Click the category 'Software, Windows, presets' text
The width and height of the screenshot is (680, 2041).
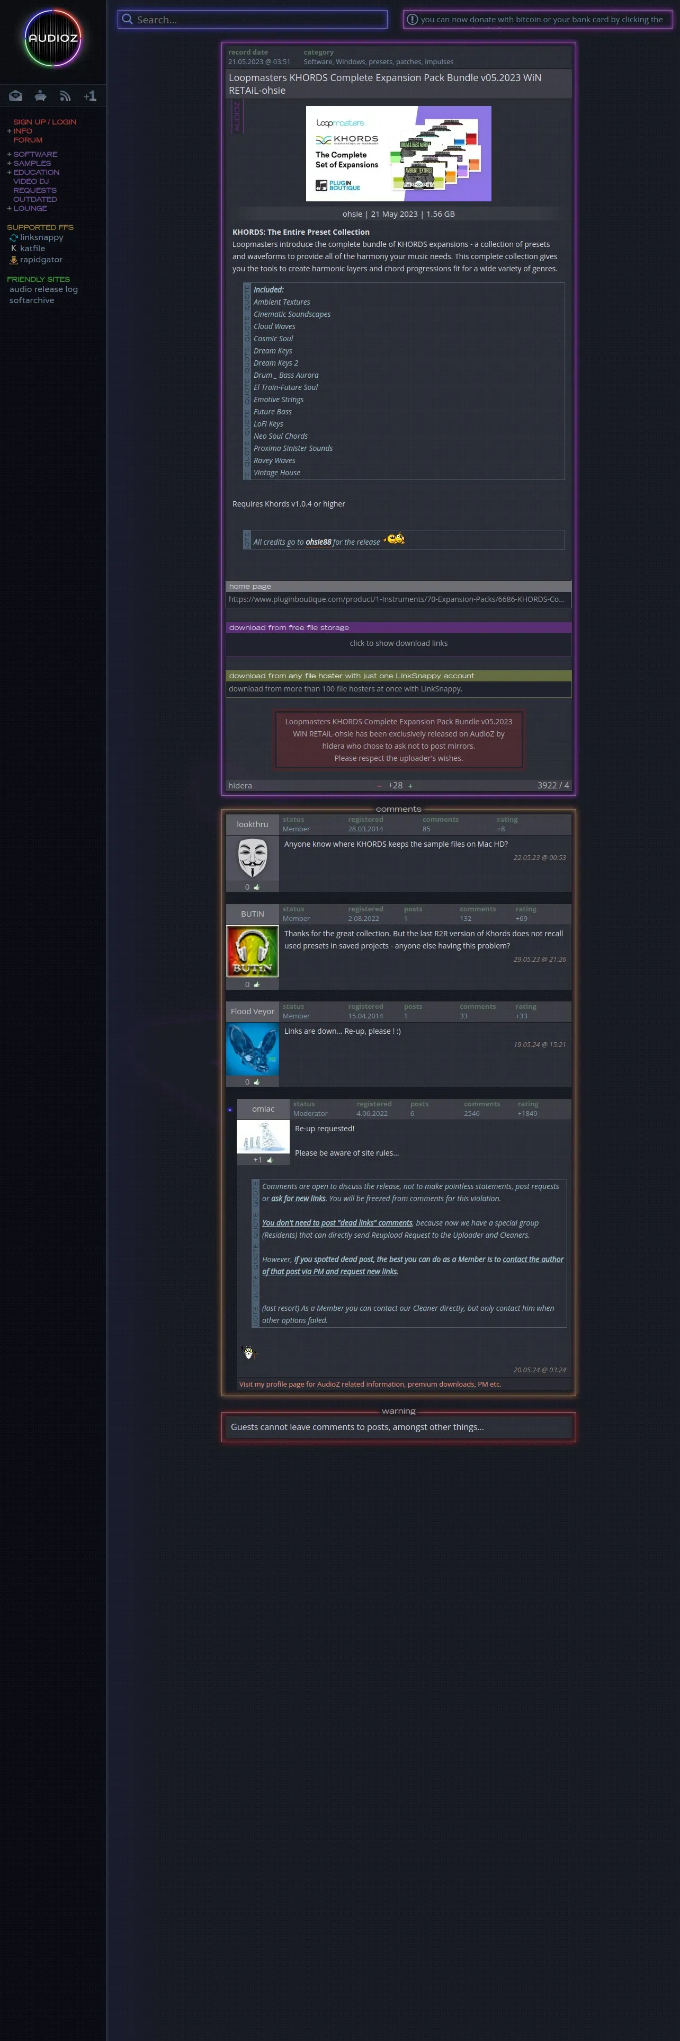coord(378,62)
